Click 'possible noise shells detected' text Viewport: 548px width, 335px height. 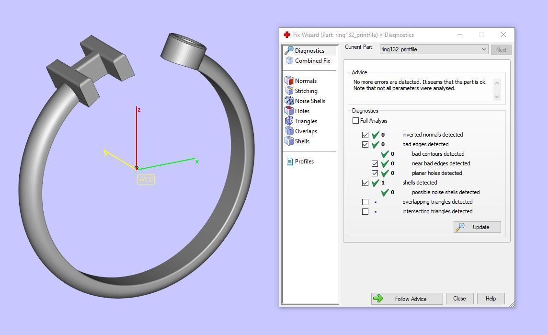pyautogui.click(x=445, y=192)
